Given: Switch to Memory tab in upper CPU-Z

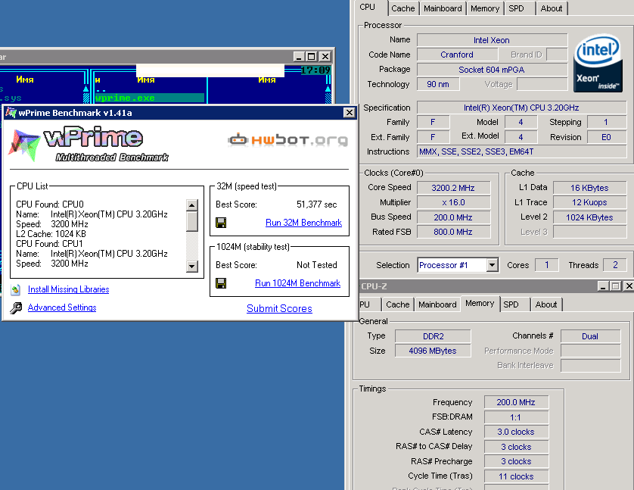Looking at the screenshot, I should pyautogui.click(x=485, y=8).
